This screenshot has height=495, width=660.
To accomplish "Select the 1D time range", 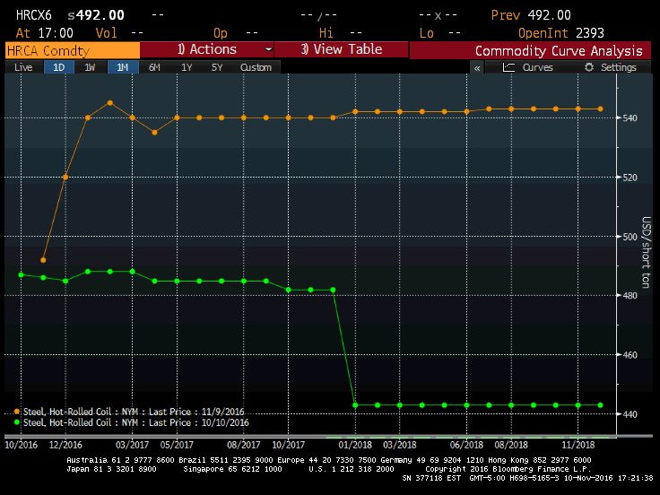I will click(x=58, y=67).
